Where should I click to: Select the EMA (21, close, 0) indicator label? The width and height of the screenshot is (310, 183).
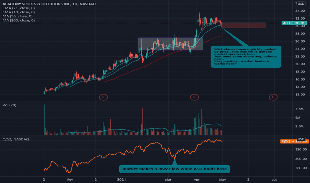click(19, 8)
